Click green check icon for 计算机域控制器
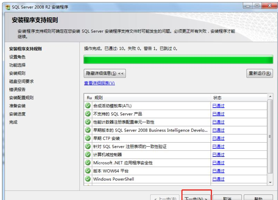 coord(88,154)
